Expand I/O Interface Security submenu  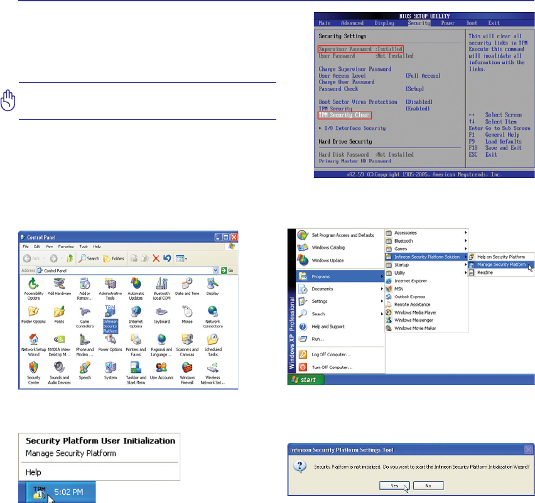click(352, 128)
